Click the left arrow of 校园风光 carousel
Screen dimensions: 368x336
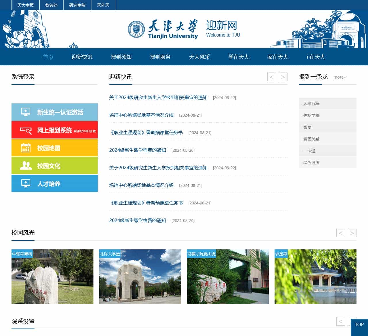[341, 233]
